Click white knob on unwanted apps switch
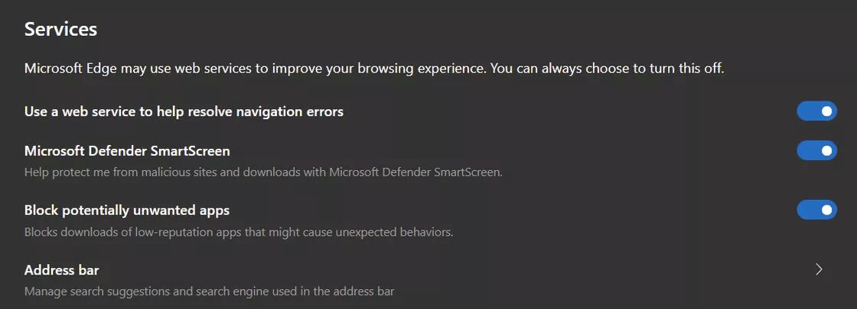 tap(827, 210)
